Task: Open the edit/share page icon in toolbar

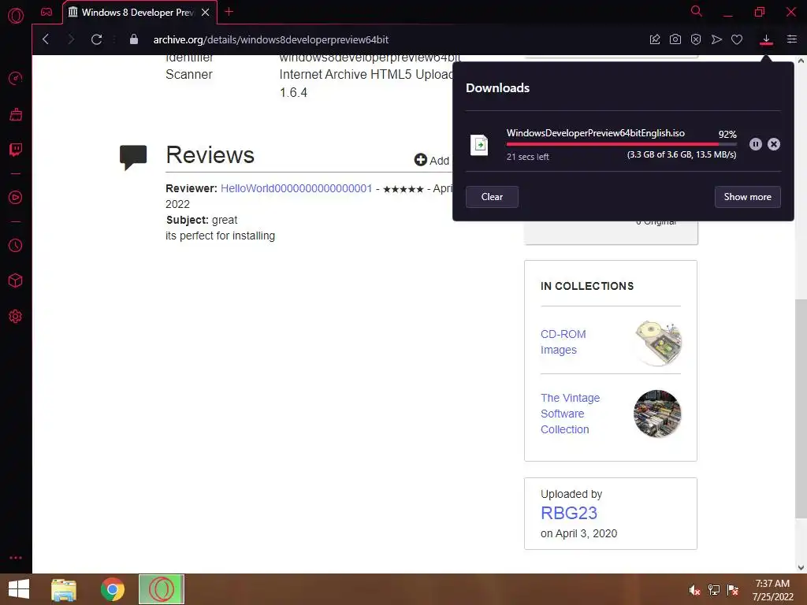Action: (x=655, y=39)
